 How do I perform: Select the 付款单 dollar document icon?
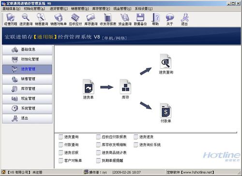pos(166,113)
